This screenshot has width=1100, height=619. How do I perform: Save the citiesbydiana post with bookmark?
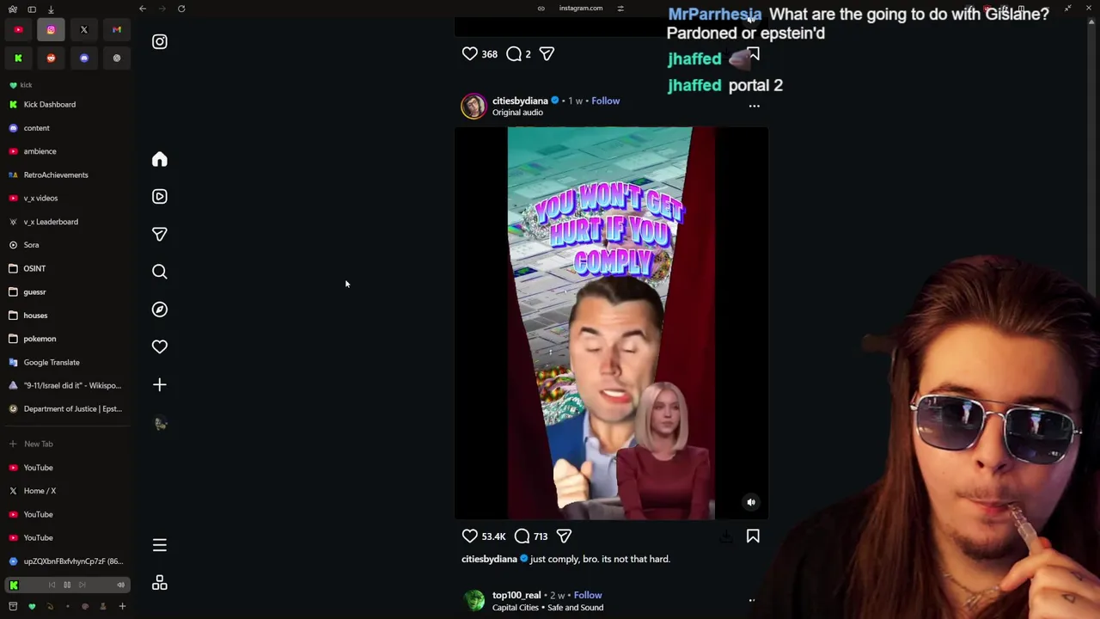(753, 536)
